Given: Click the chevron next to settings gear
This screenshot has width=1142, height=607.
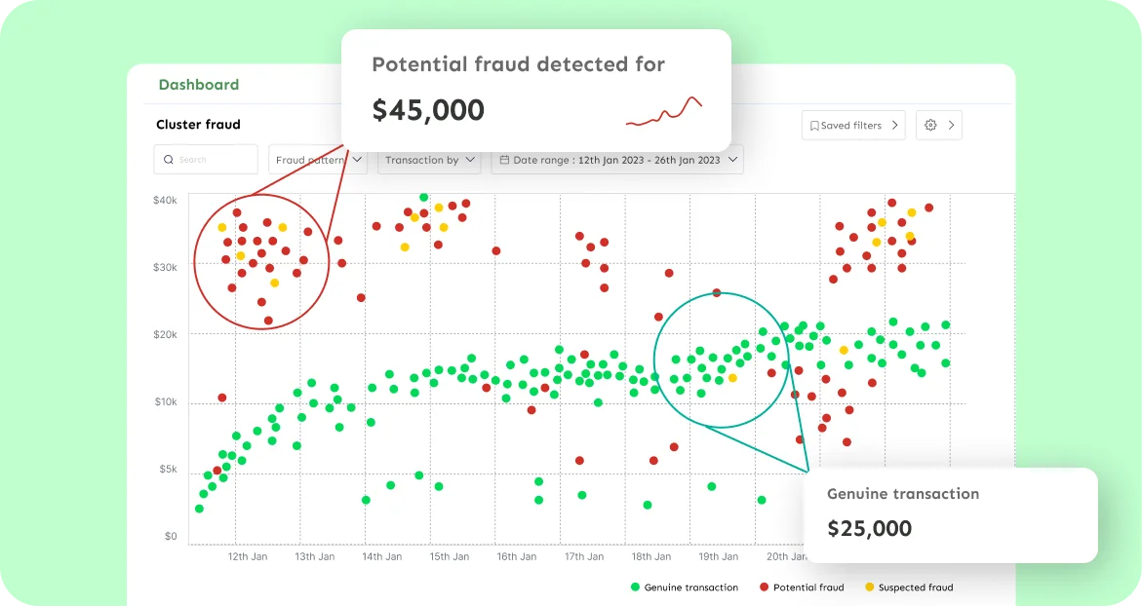Looking at the screenshot, I should [x=952, y=126].
